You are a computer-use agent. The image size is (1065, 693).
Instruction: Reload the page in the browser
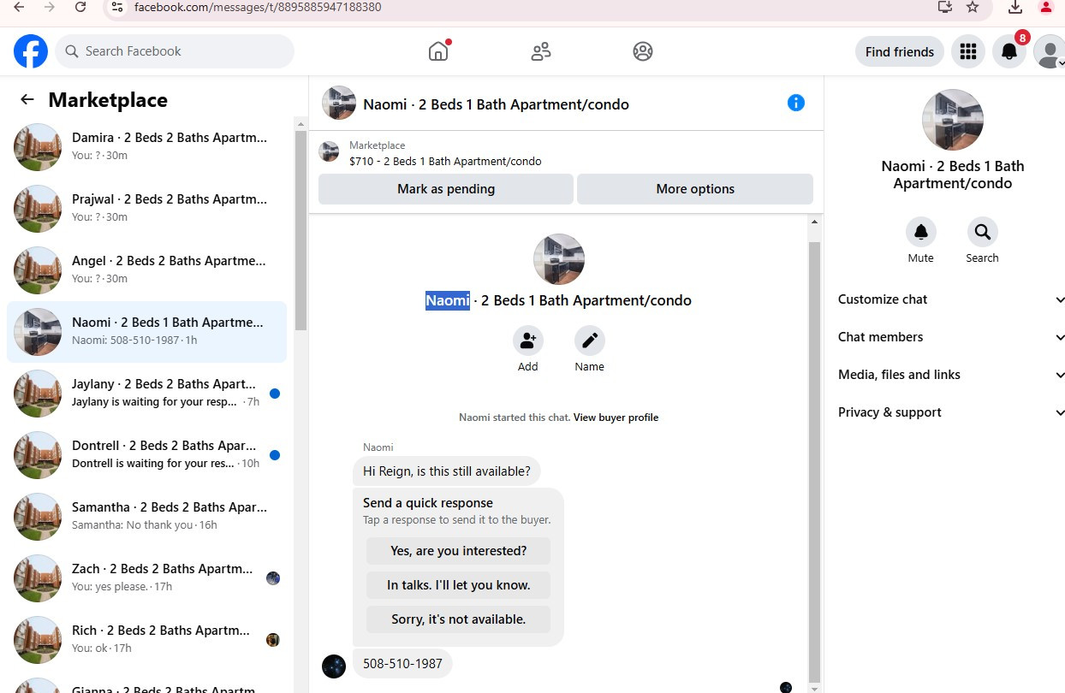[80, 7]
